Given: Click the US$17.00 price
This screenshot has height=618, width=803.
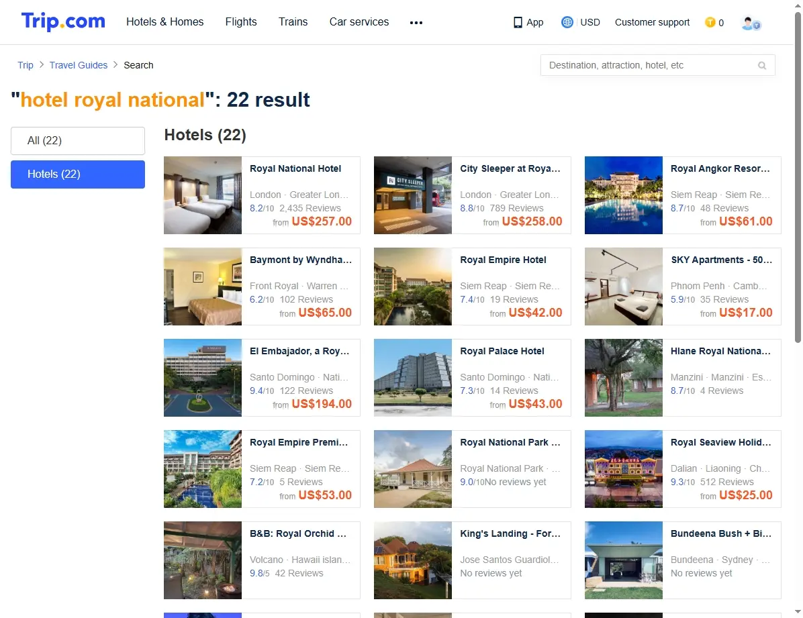Looking at the screenshot, I should (x=746, y=312).
